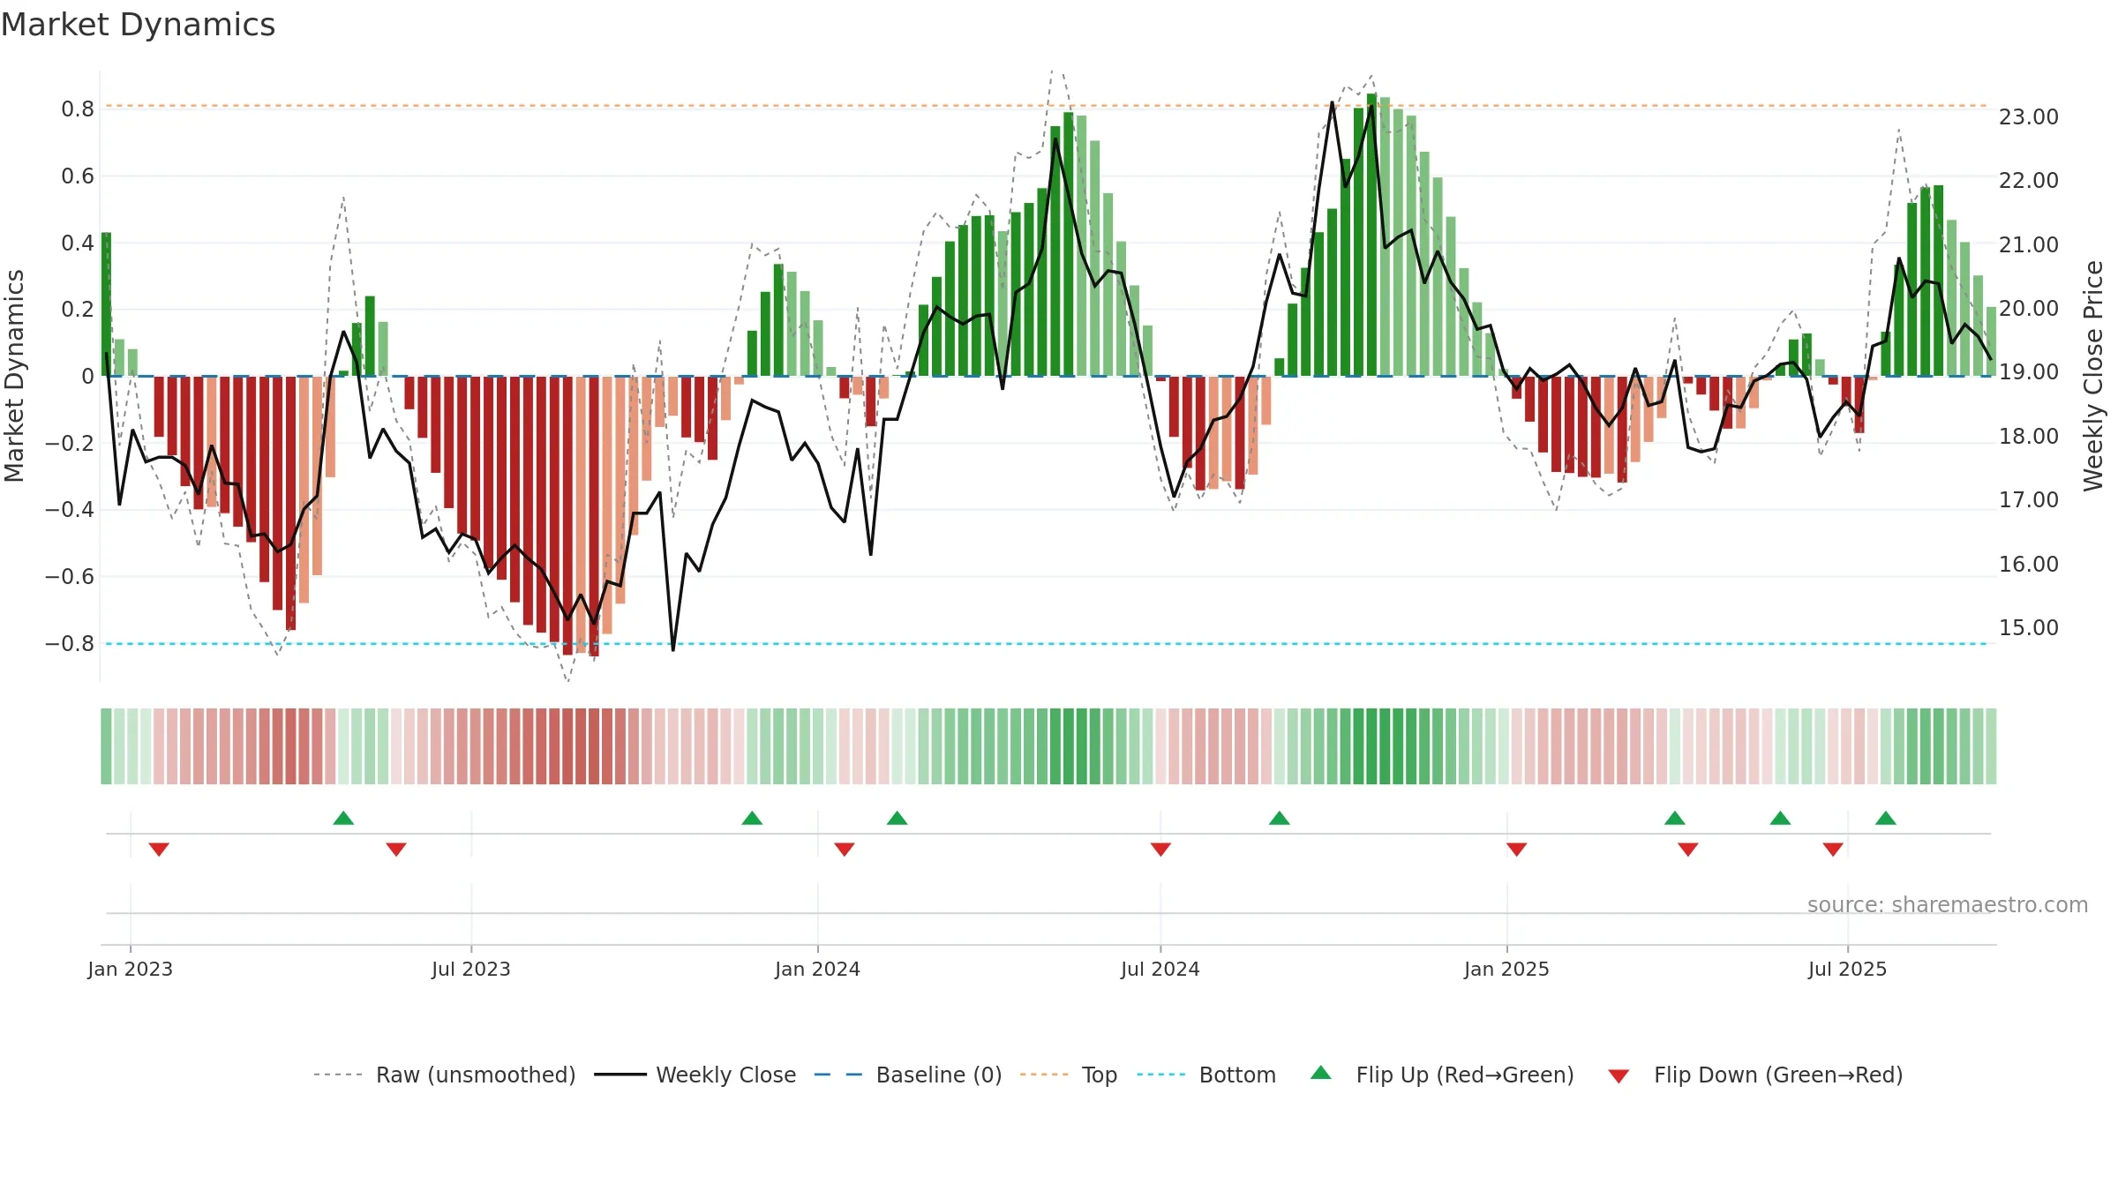Click the '0.2' left axis tick label
This screenshot has height=1191, width=2118.
pos(78,310)
